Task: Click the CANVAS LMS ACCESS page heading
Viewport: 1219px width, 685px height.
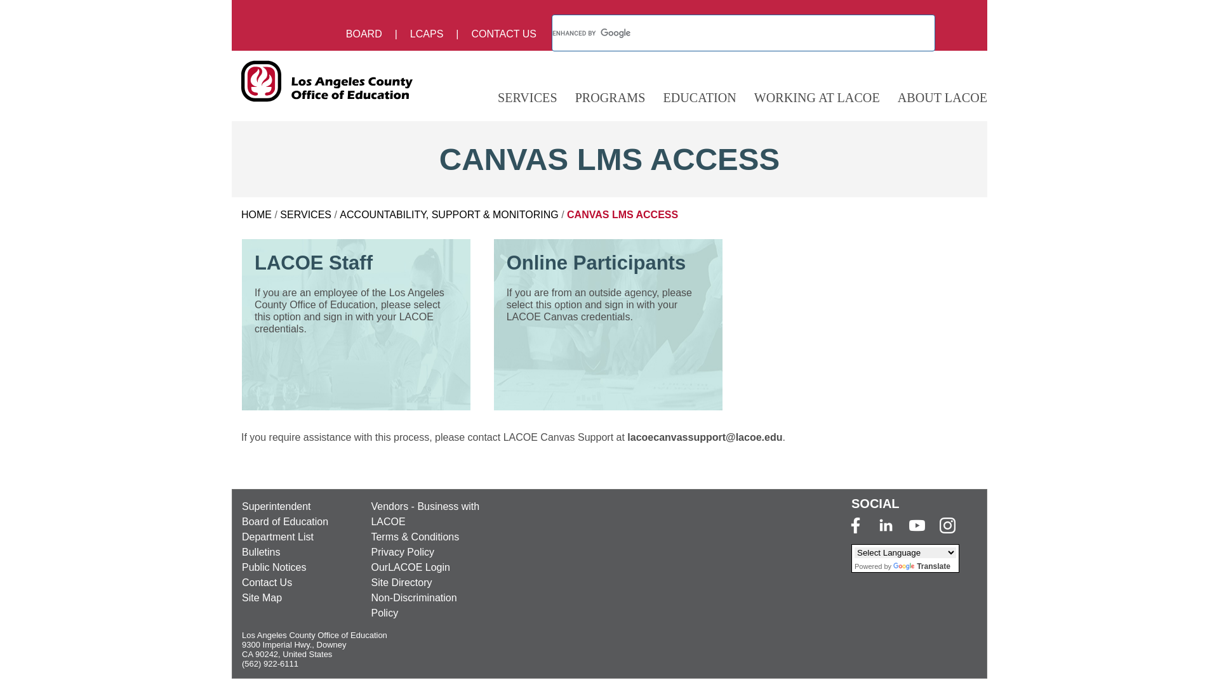Action: [x=609, y=159]
